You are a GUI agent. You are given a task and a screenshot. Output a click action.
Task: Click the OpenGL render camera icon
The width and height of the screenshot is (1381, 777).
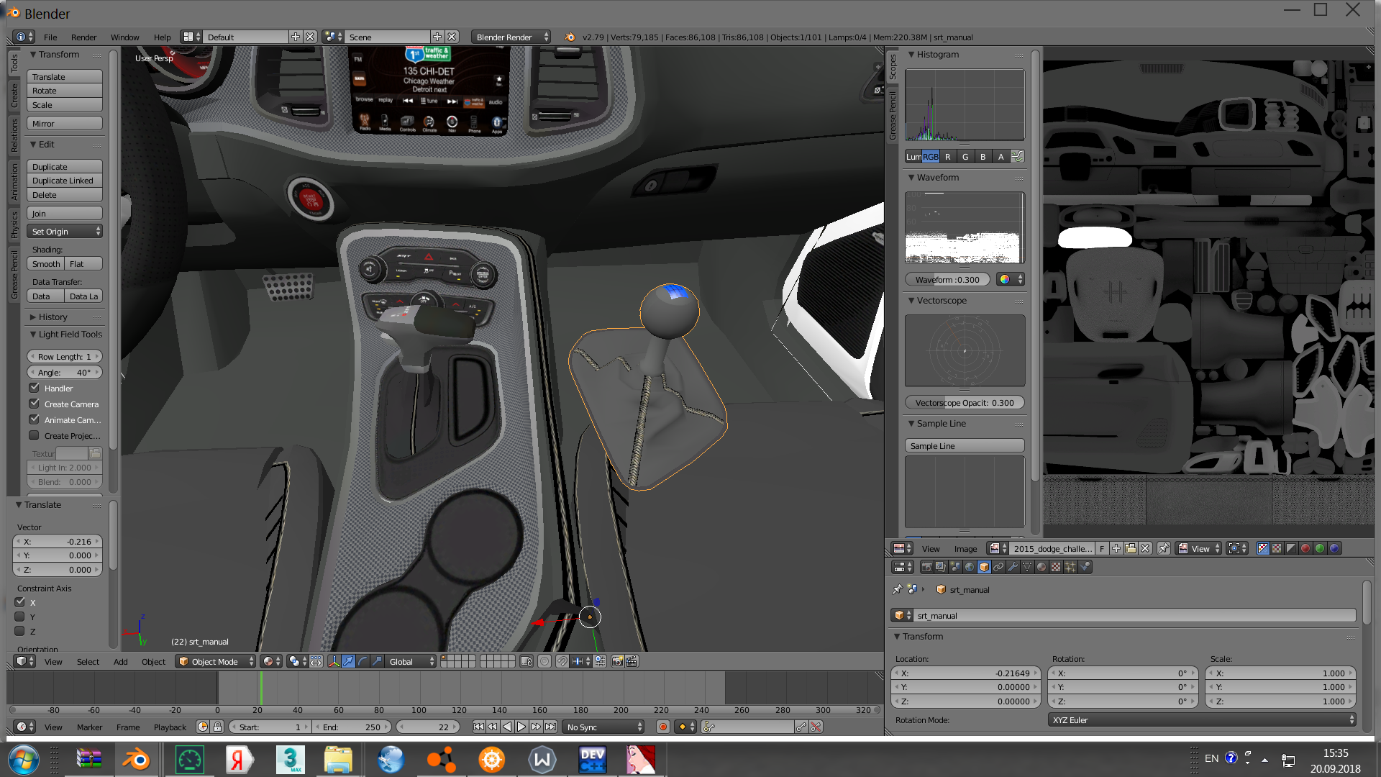point(617,661)
